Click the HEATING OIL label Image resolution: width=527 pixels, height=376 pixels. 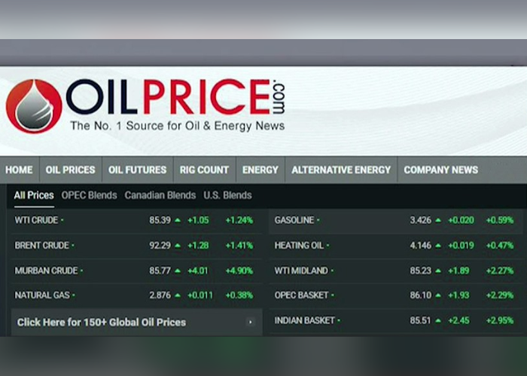[299, 245]
